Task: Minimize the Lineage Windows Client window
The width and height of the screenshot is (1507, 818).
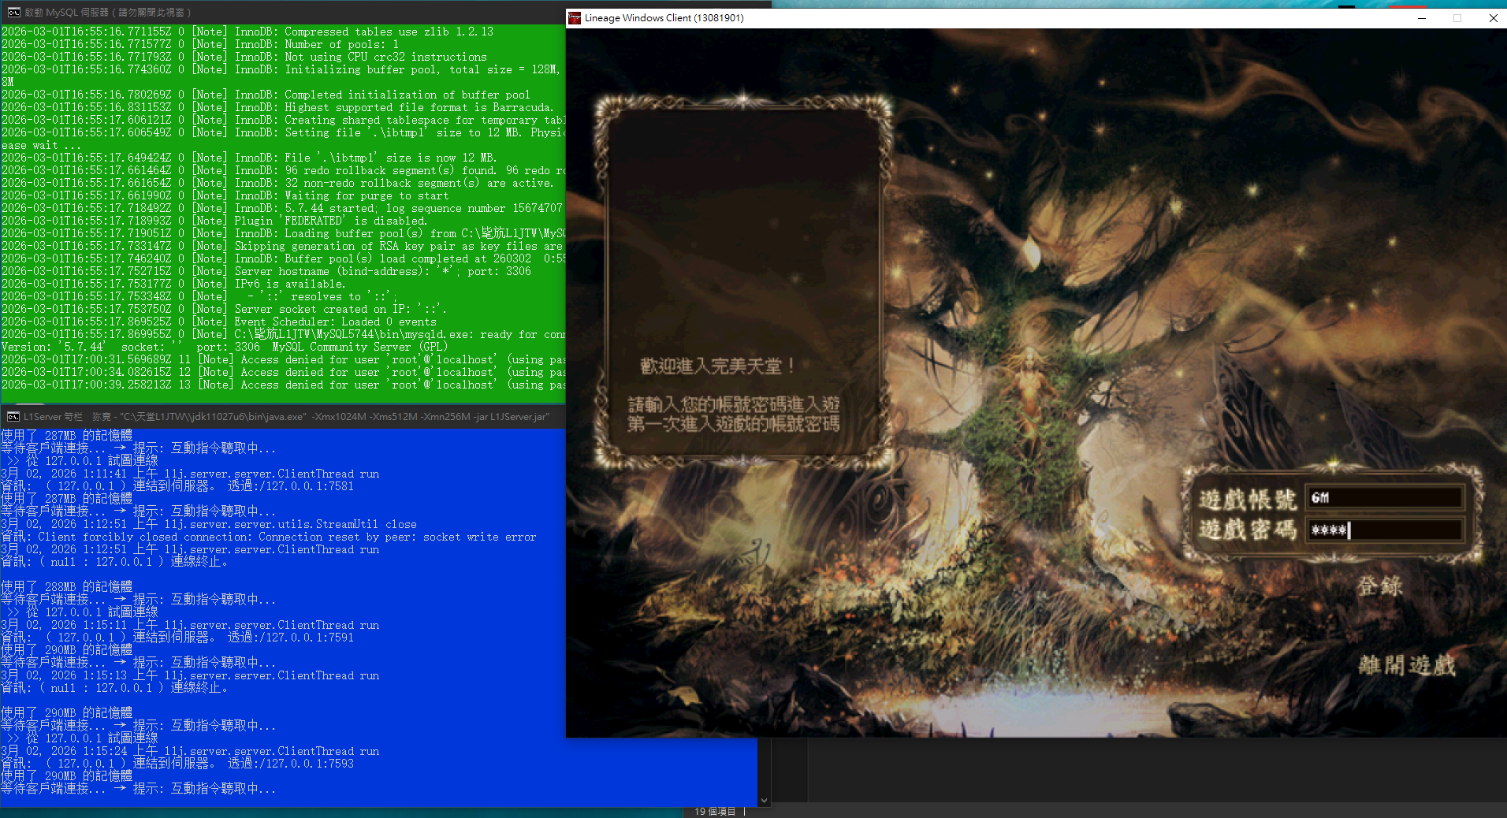Action: pyautogui.click(x=1422, y=18)
